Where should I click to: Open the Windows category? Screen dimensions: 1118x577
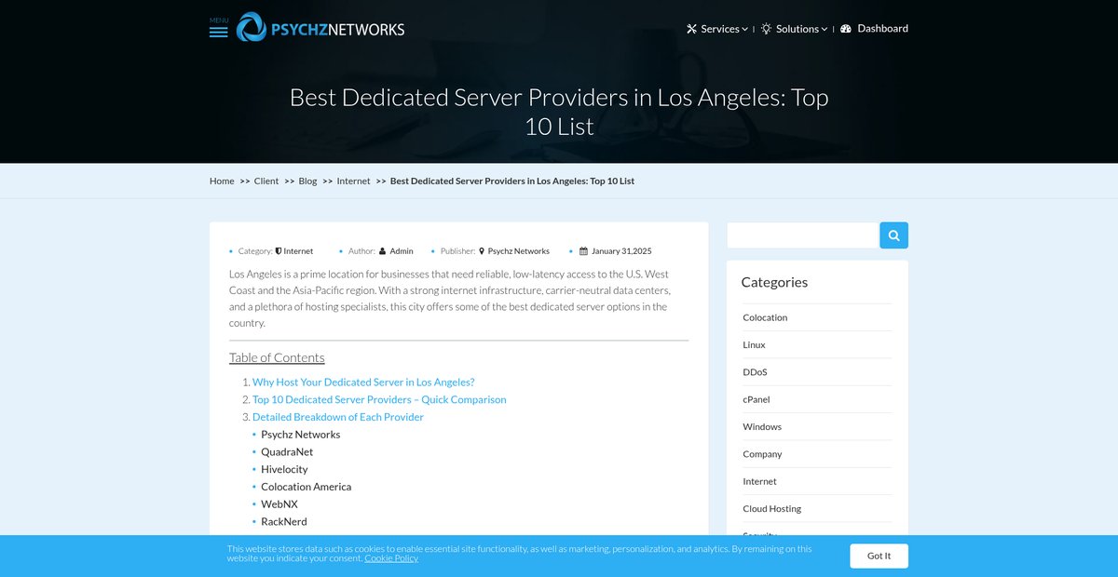[762, 426]
